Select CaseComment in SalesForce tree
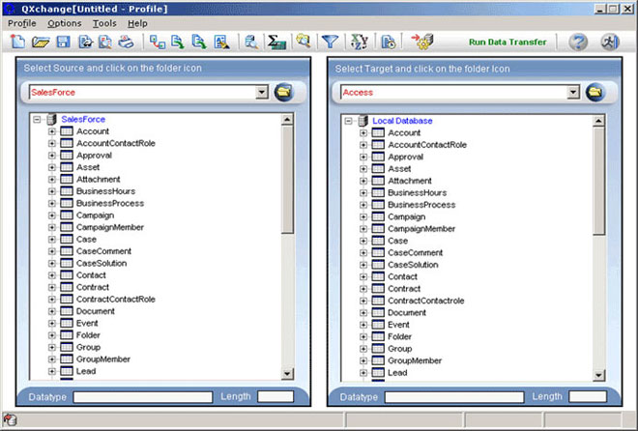638x431 pixels. 103,251
